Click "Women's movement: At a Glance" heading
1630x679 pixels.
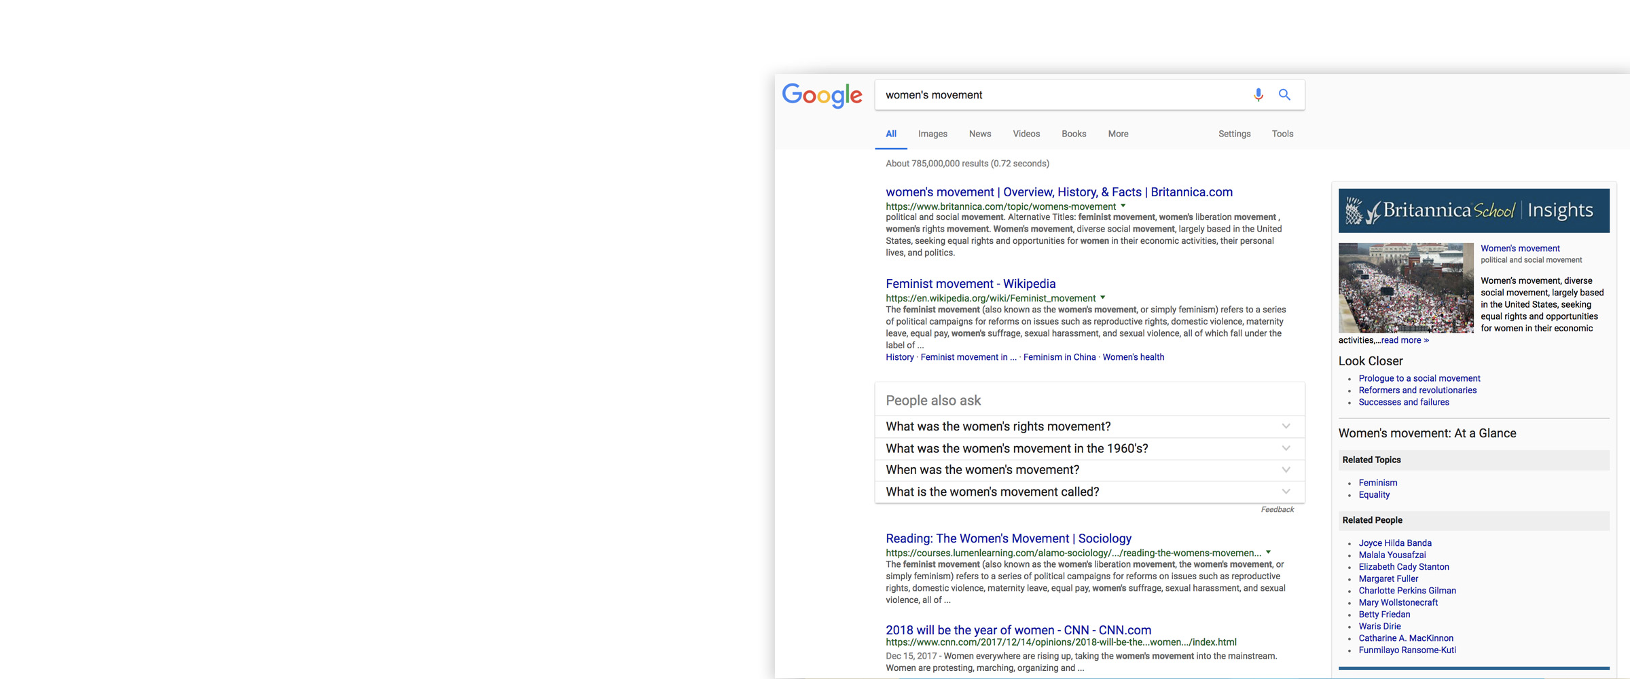1427,433
